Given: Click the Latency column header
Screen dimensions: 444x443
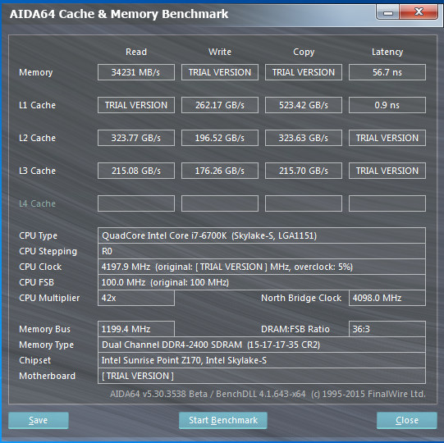Looking at the screenshot, I should click(x=387, y=52).
